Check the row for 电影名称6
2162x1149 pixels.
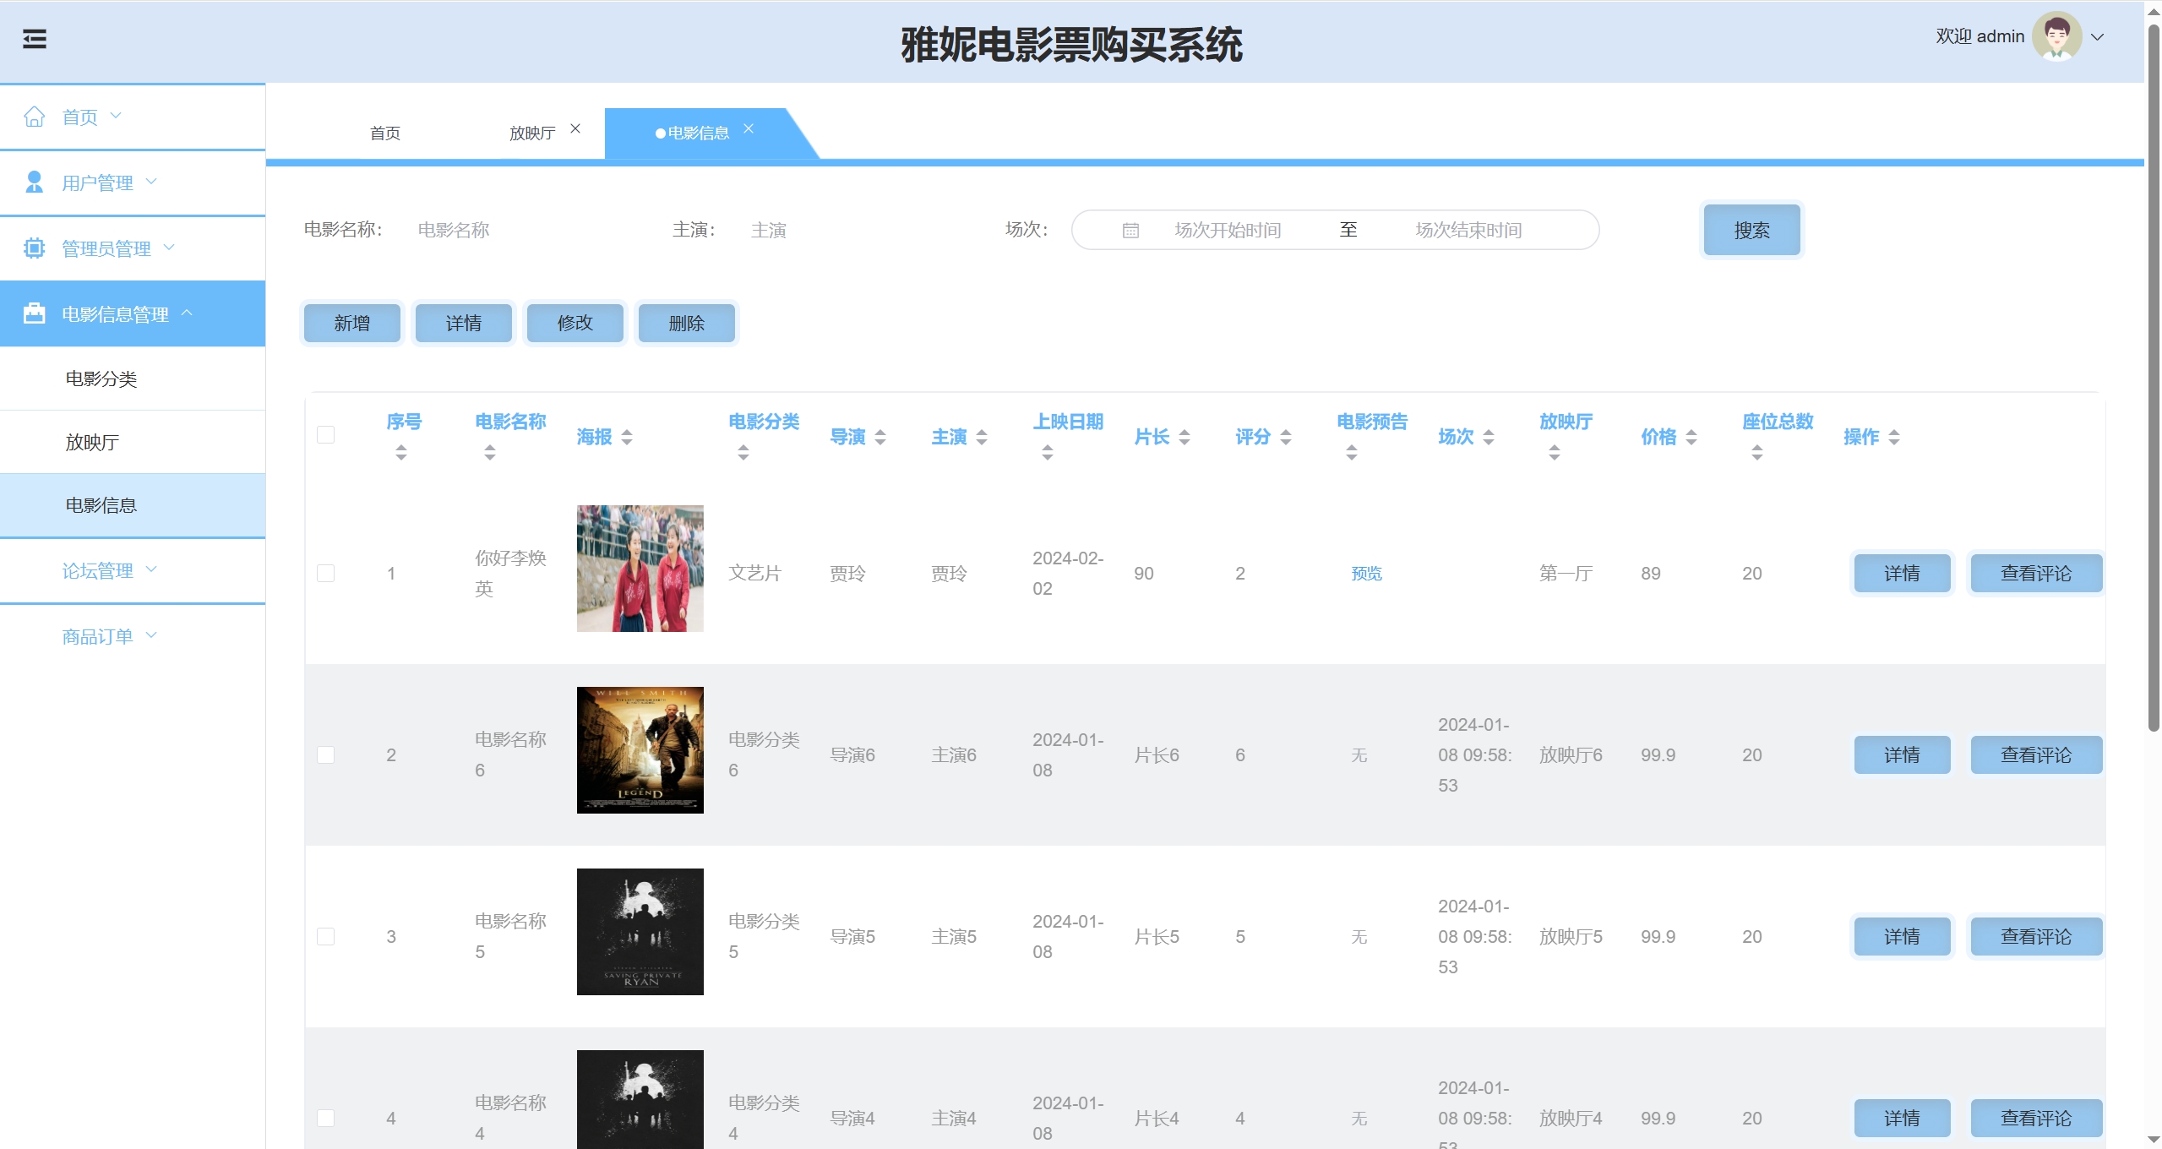click(326, 755)
